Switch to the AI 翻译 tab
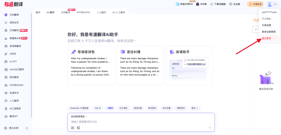The width and height of the screenshot is (281, 135). [50, 12]
